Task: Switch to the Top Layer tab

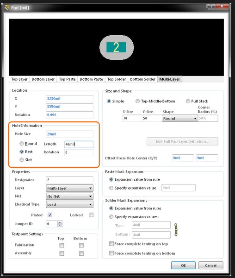Action: 19,79
